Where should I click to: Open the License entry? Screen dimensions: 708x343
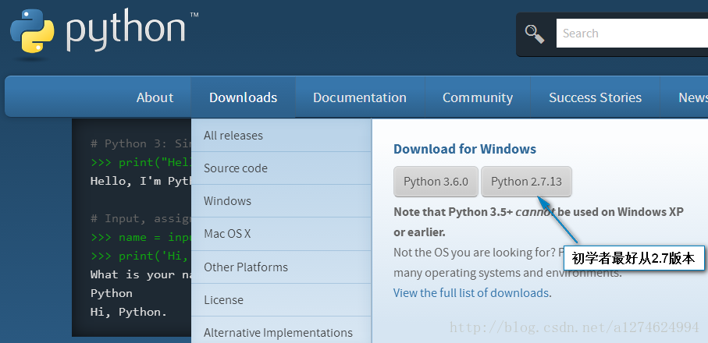click(281, 299)
